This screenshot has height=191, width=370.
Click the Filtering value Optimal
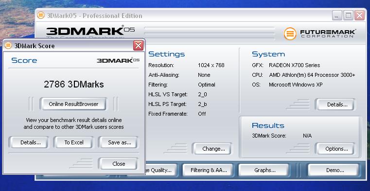click(x=207, y=85)
